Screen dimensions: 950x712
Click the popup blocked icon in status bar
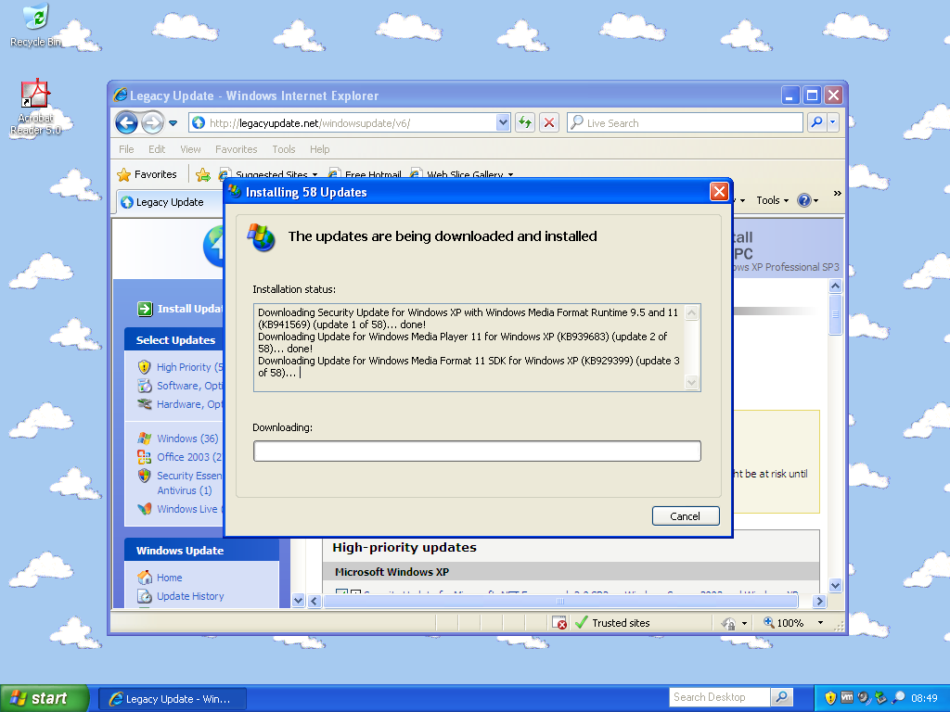[x=559, y=623]
